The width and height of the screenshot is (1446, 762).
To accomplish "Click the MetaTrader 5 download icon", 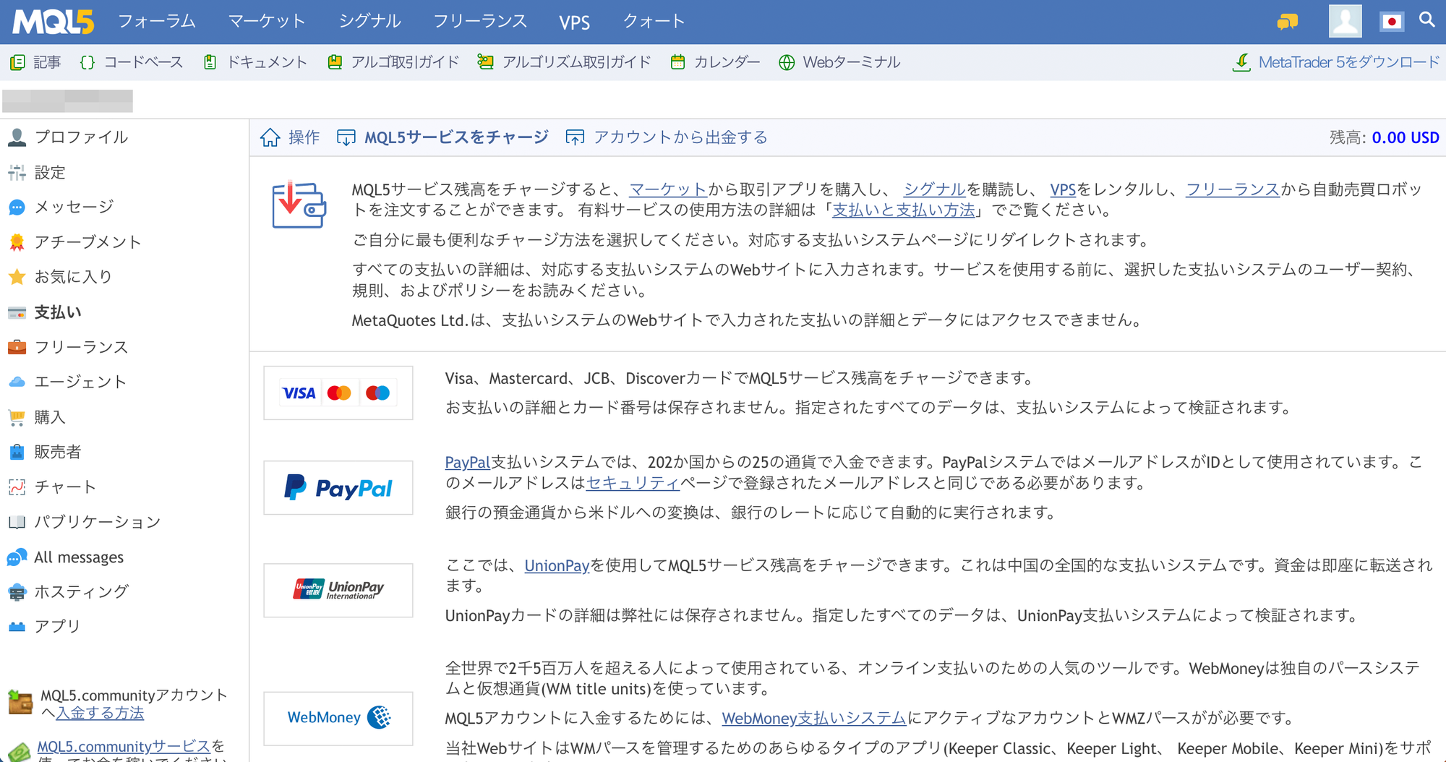I will (x=1241, y=62).
